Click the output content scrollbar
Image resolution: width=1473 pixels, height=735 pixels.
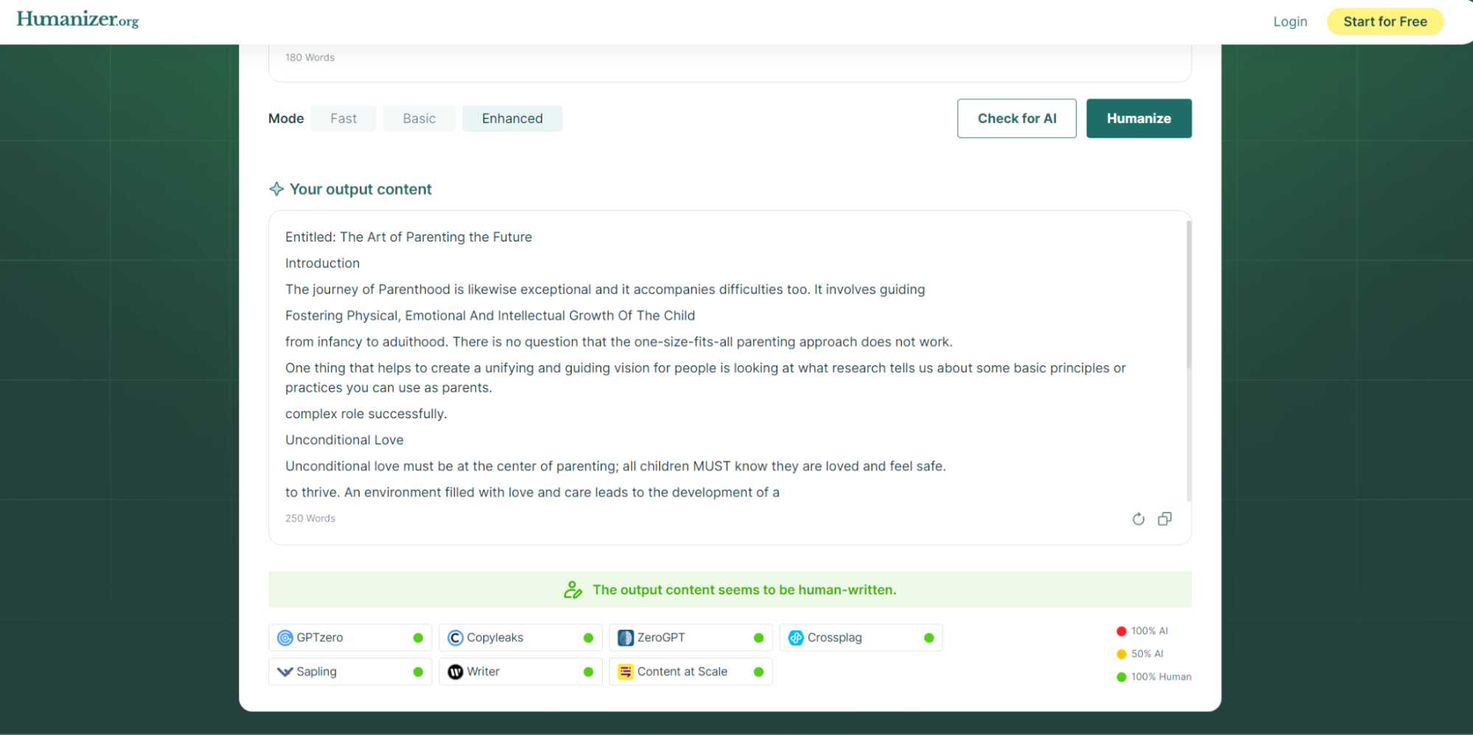point(1188,295)
